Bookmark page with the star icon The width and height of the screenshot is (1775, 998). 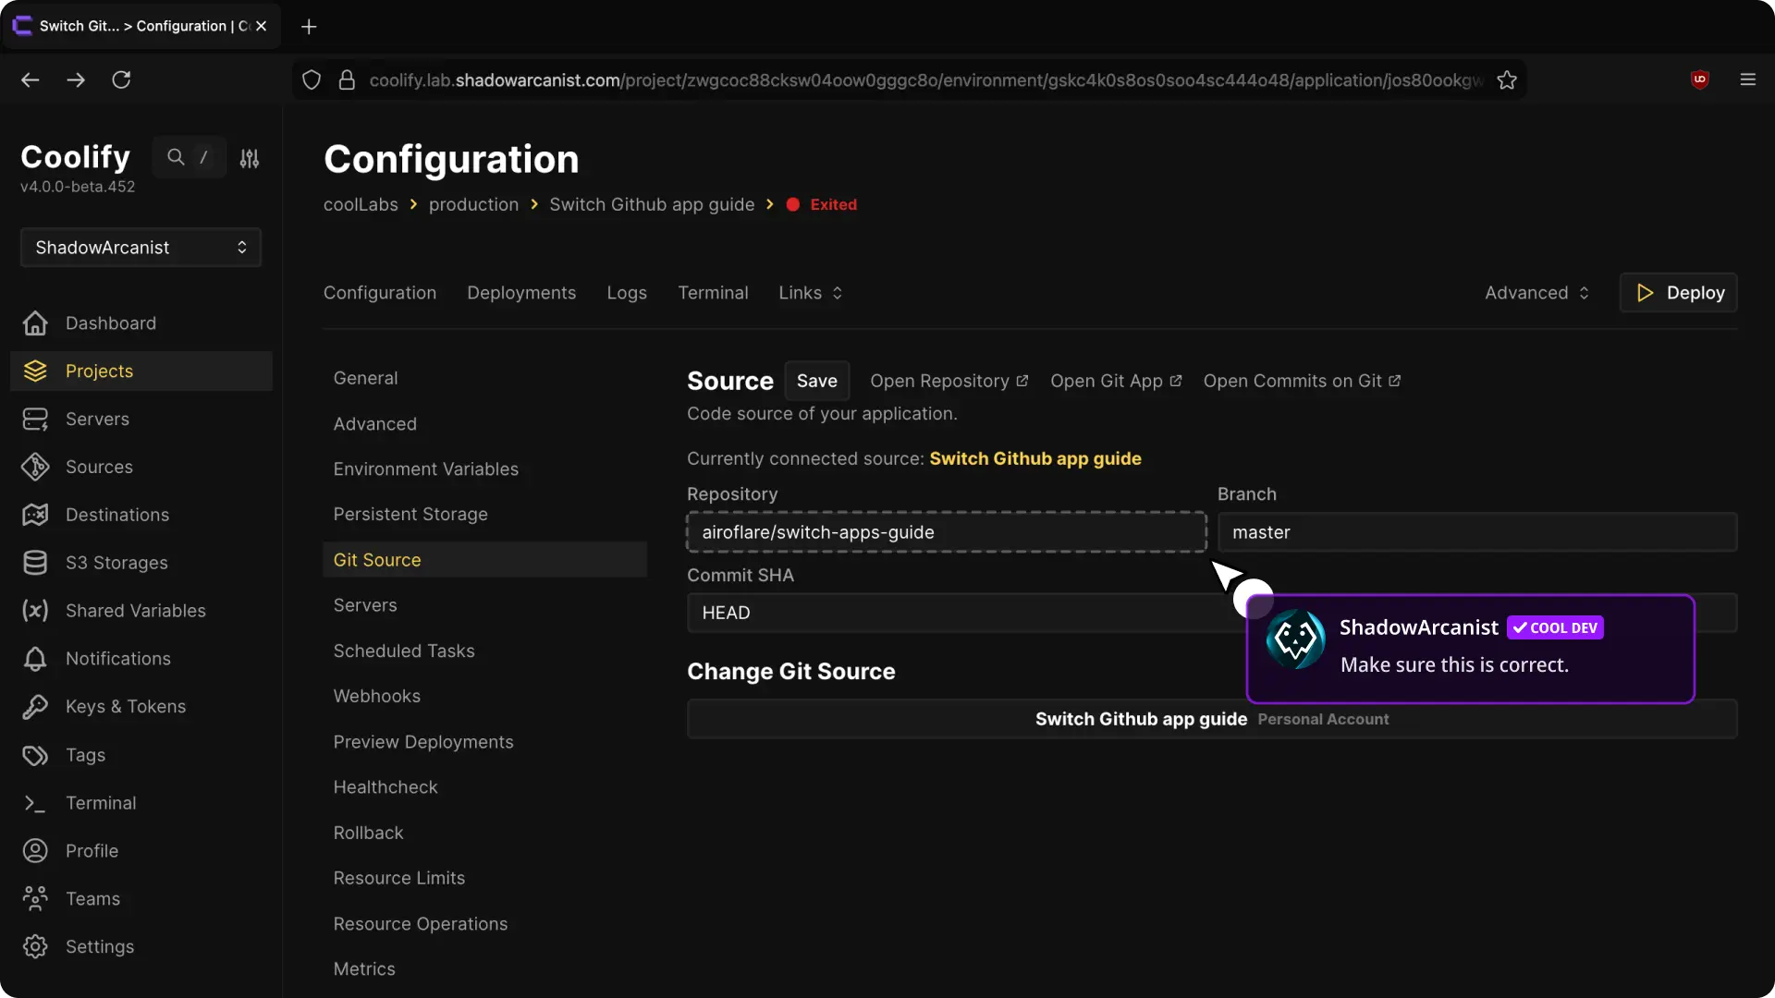[x=1507, y=80]
